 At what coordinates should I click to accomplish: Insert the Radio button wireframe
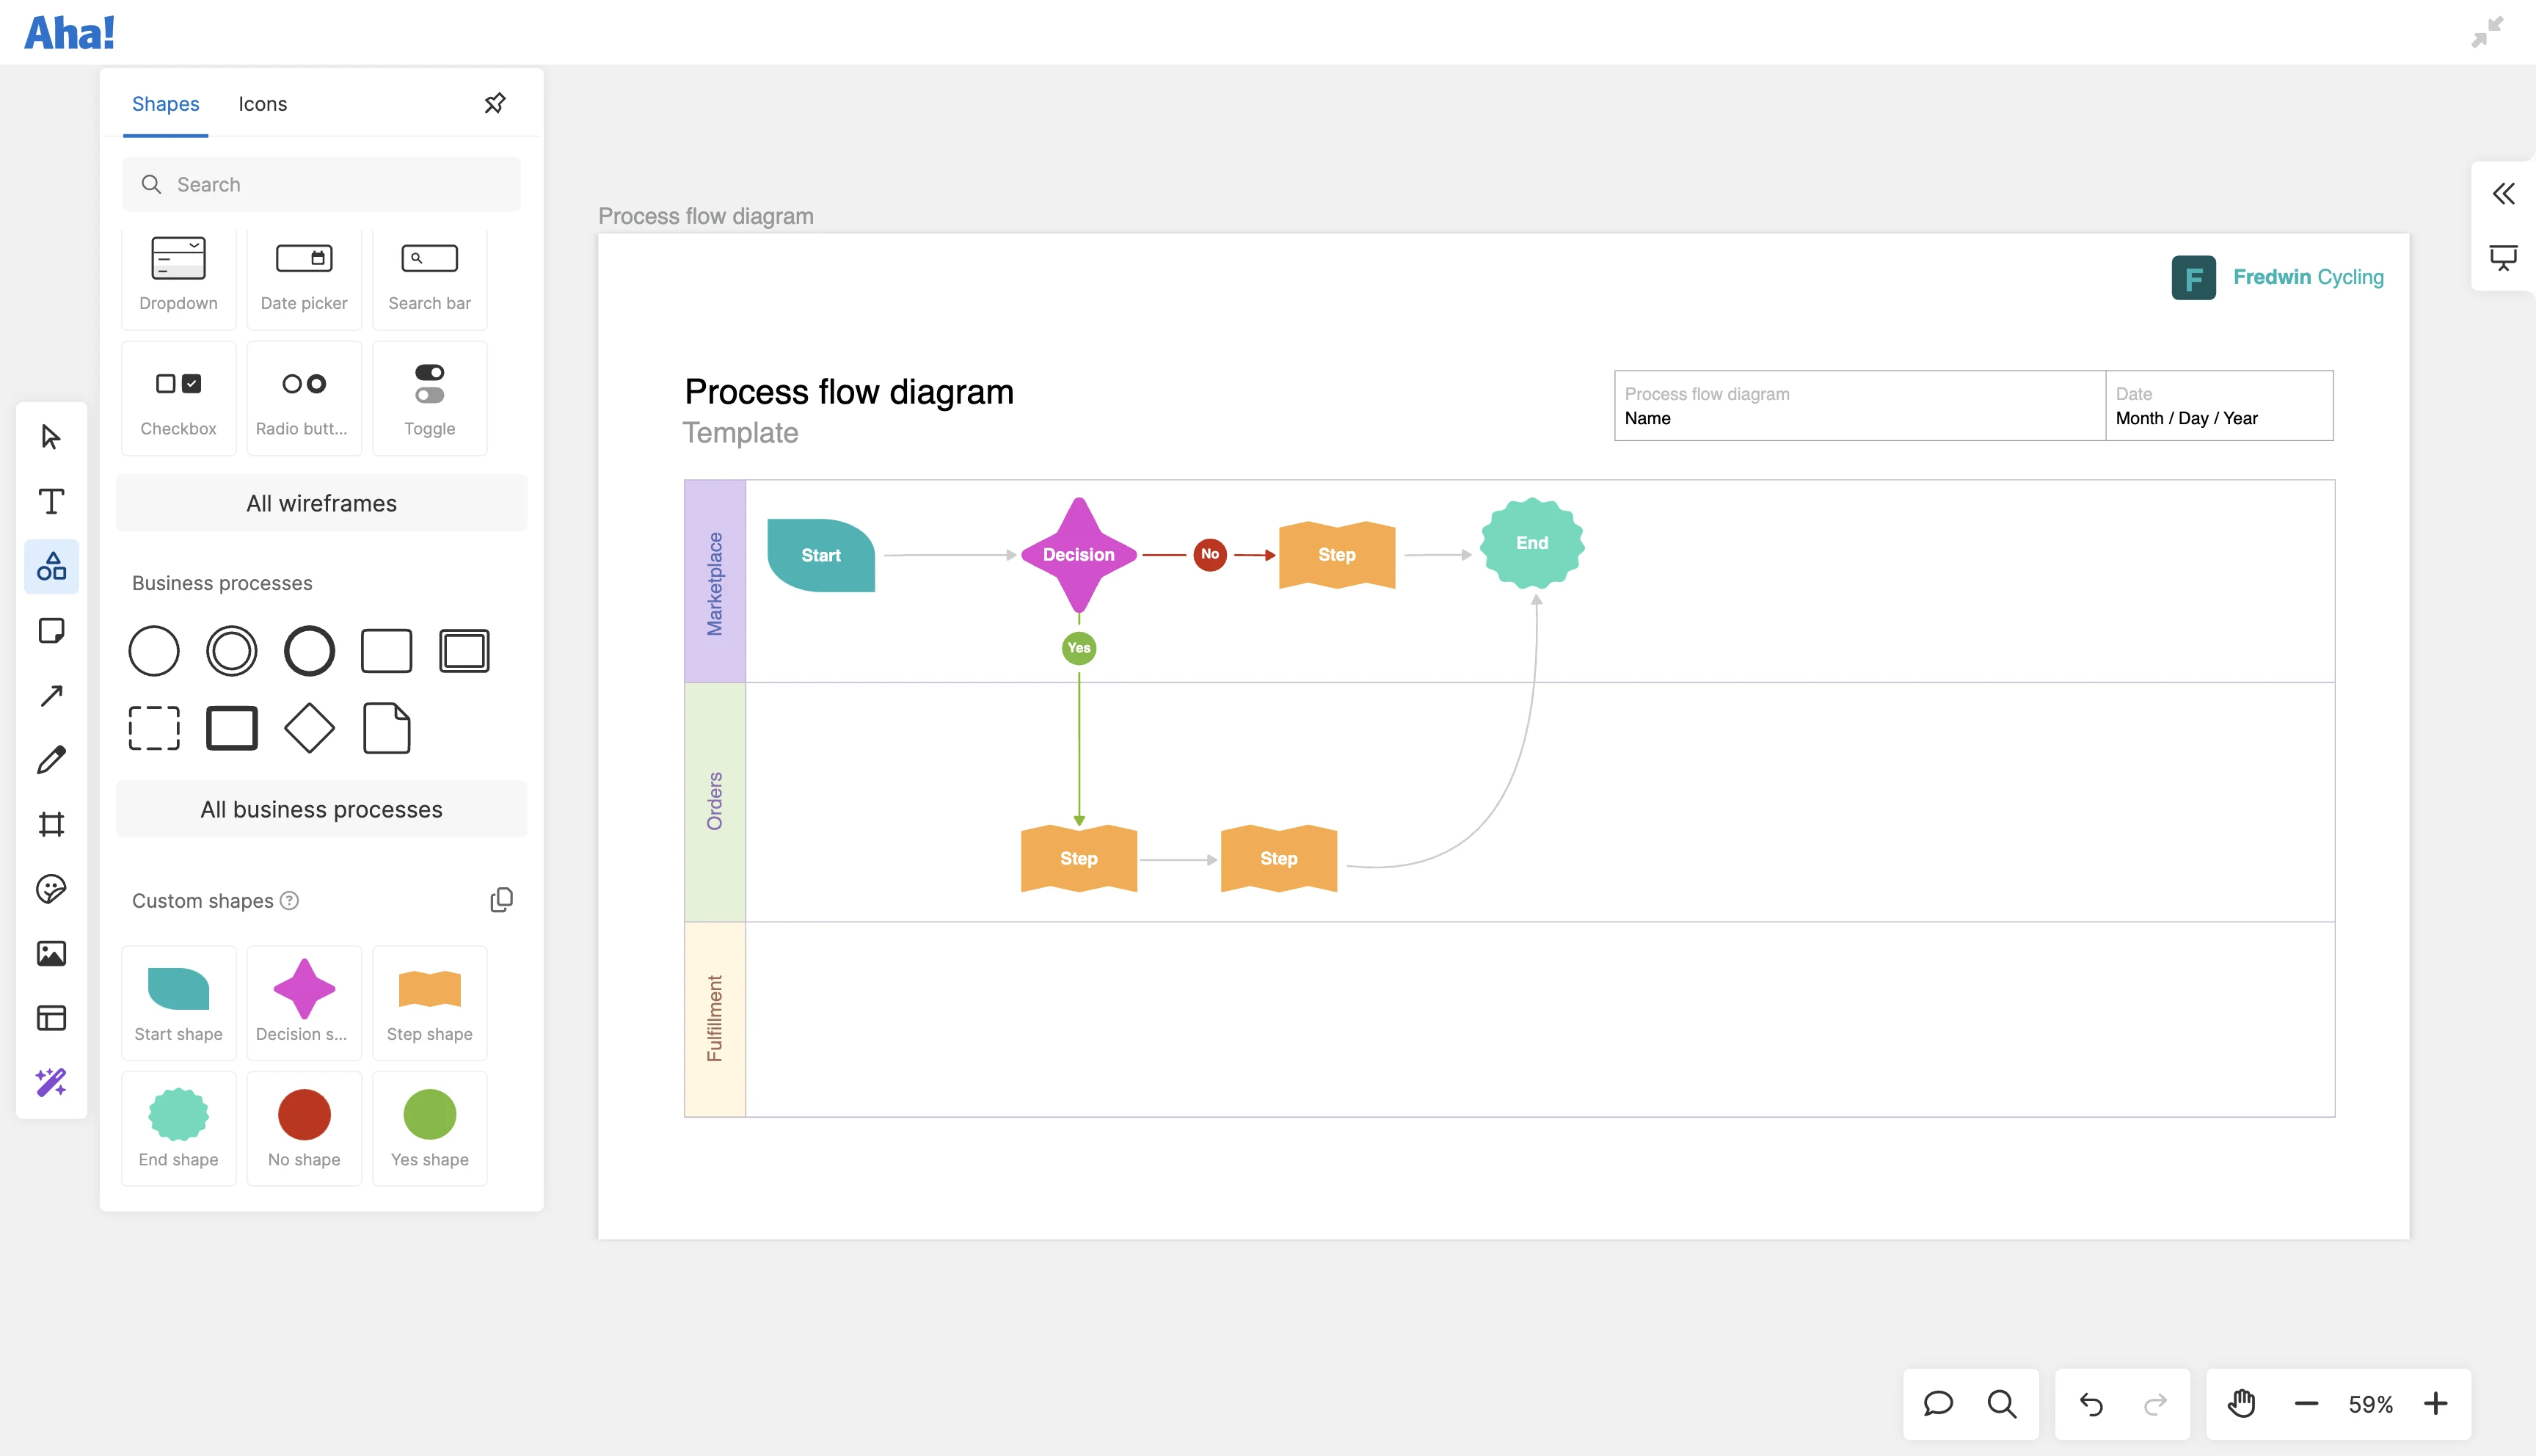pyautogui.click(x=304, y=398)
